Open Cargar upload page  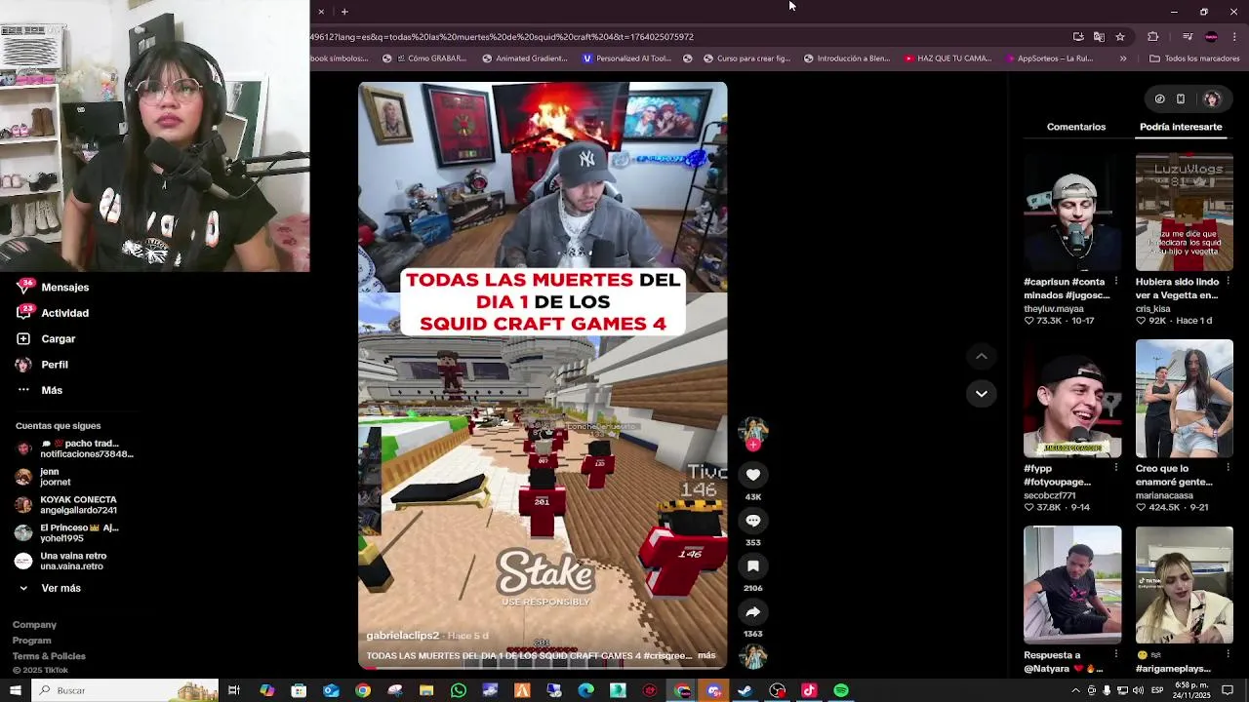click(46, 338)
